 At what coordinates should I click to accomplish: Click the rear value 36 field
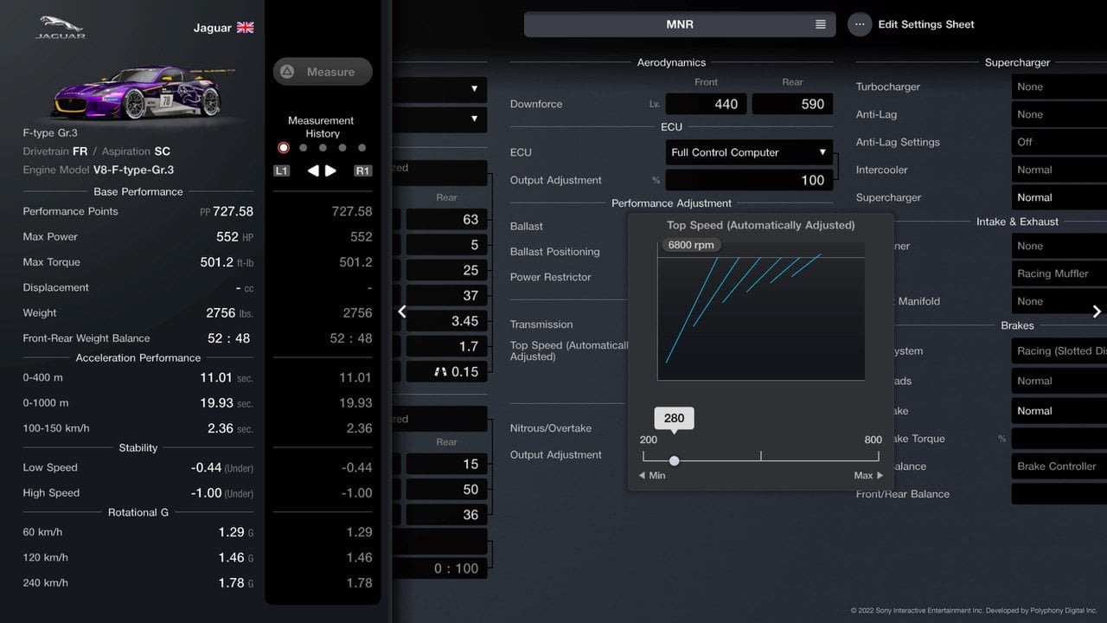(x=446, y=515)
